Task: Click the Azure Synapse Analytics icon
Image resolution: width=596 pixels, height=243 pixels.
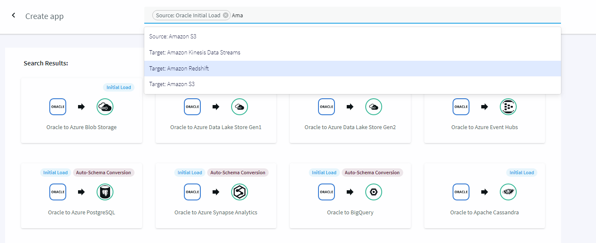Action: pyautogui.click(x=240, y=192)
